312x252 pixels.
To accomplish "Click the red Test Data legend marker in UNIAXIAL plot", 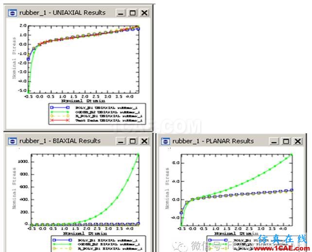I will coord(60,120).
